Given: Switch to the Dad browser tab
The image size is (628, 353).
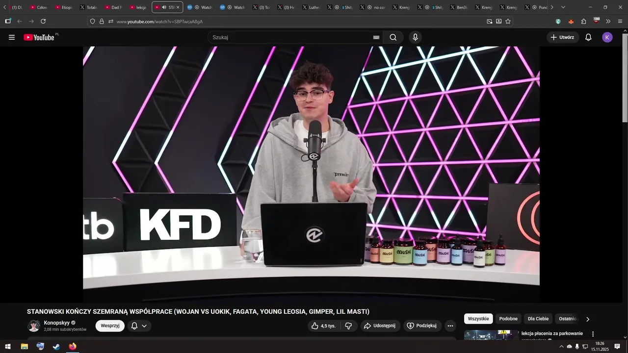Looking at the screenshot, I should point(113,7).
